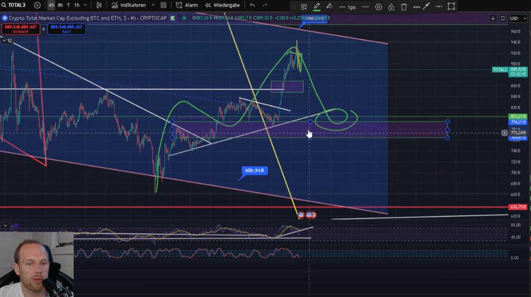The height and width of the screenshot is (297, 531).
Task: Click the TOTAL3 price tag on scale
Action: point(500,70)
